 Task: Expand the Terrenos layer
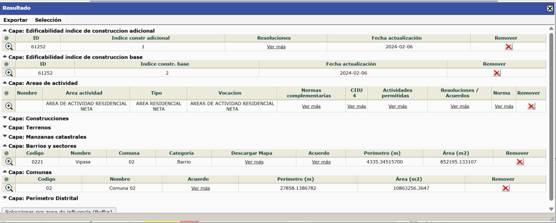[5, 128]
